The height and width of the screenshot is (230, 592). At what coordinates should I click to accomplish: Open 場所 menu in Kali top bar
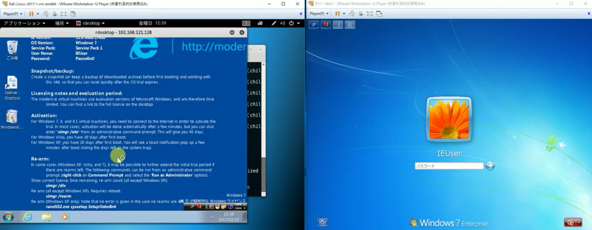pos(62,23)
